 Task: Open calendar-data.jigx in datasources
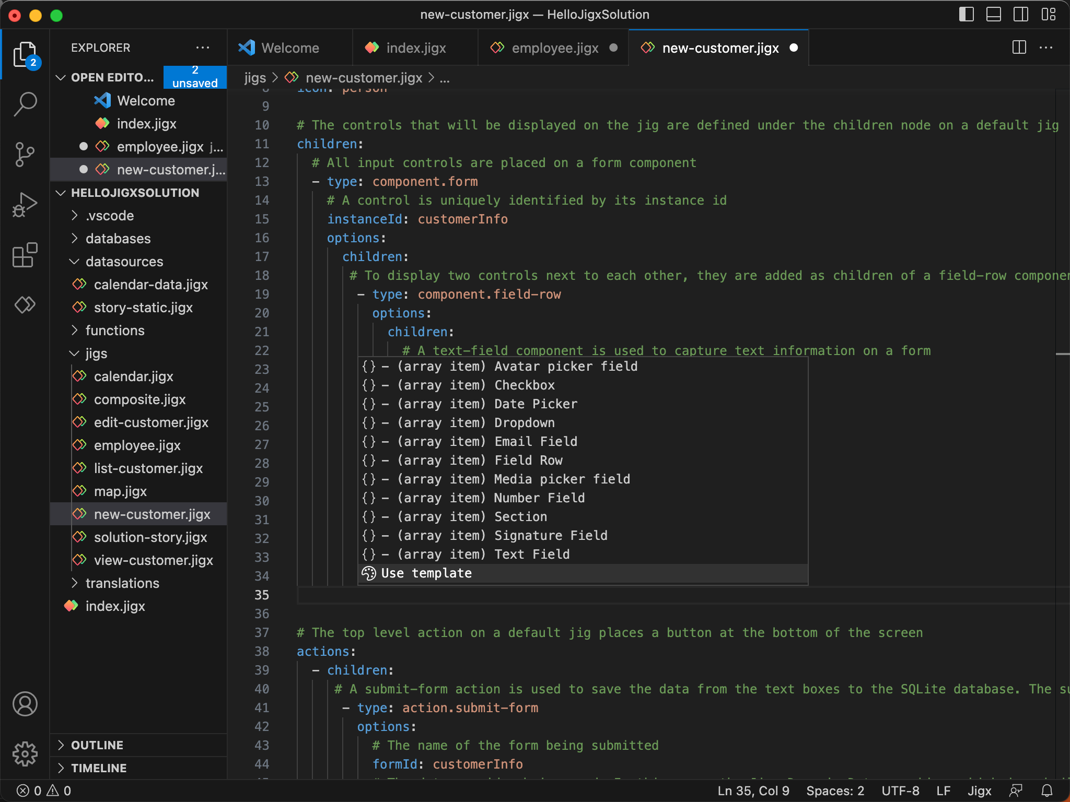coord(138,285)
